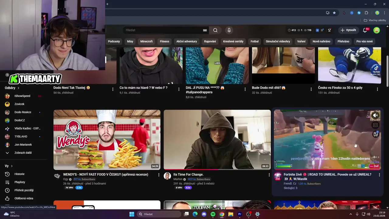Viewport: 389px width, 219px height.
Task: Open the YouTube account avatar menu
Action: click(x=377, y=30)
